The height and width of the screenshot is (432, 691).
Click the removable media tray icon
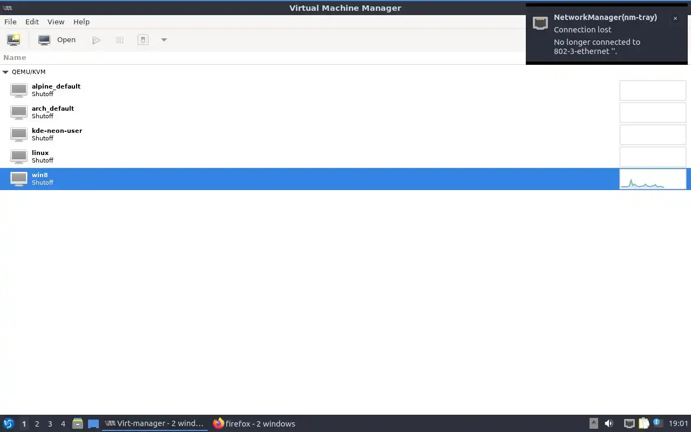594,423
